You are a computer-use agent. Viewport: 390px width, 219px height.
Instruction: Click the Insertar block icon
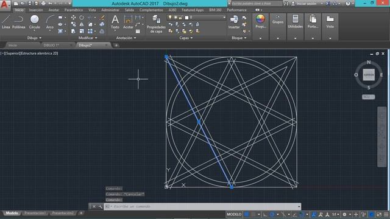click(x=234, y=22)
